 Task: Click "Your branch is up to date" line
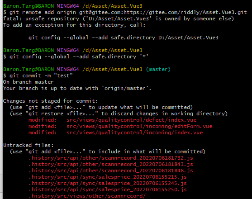click(x=77, y=88)
